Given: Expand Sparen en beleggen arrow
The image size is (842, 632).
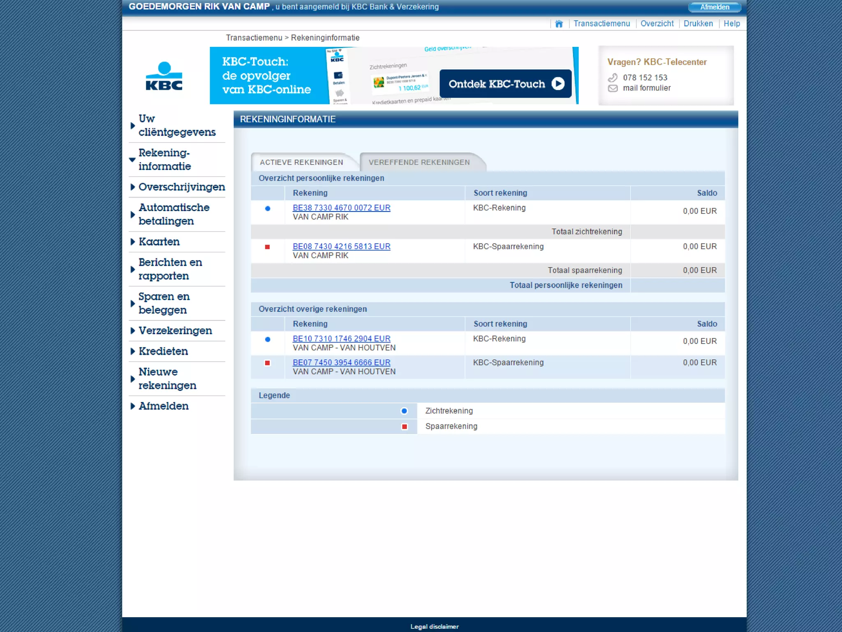Looking at the screenshot, I should click(x=132, y=303).
